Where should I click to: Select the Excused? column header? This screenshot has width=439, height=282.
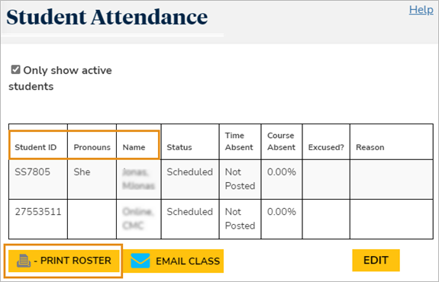click(326, 147)
